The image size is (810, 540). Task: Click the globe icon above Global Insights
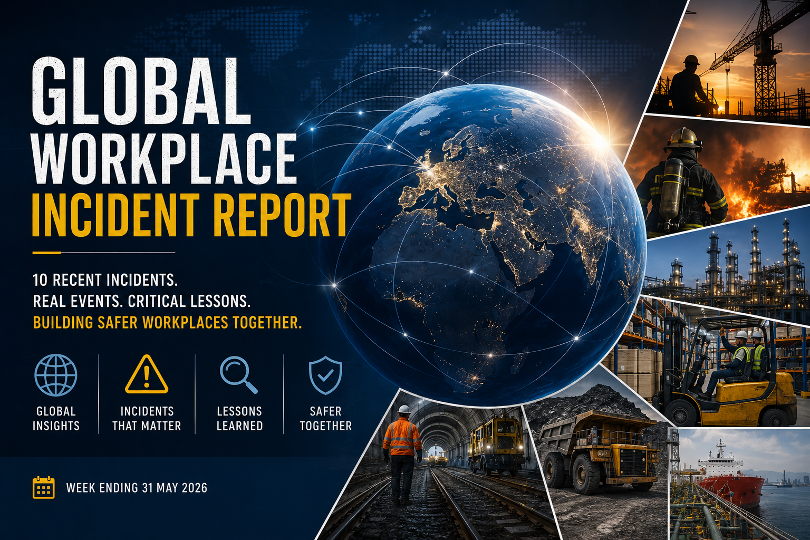(x=56, y=375)
